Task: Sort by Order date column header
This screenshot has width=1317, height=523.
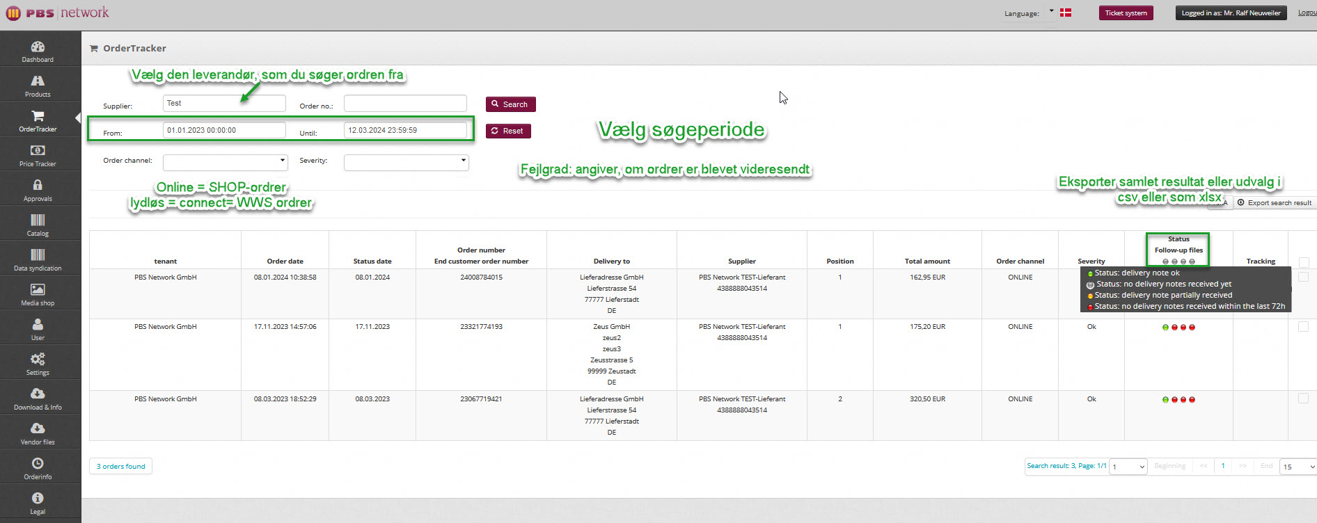Action: tap(285, 261)
